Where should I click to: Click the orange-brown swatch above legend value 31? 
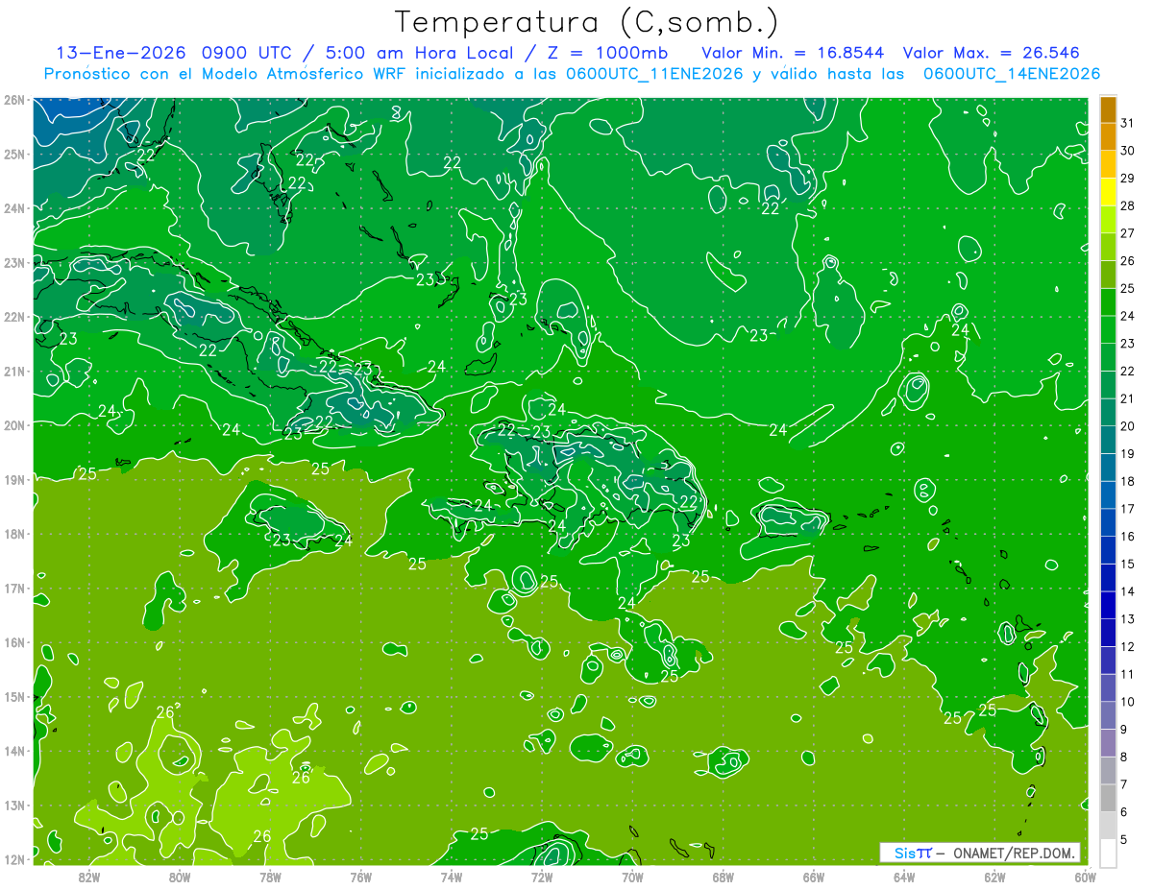pos(1108,109)
